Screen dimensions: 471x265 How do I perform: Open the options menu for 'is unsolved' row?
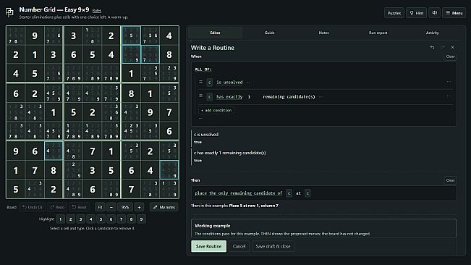tap(449, 82)
